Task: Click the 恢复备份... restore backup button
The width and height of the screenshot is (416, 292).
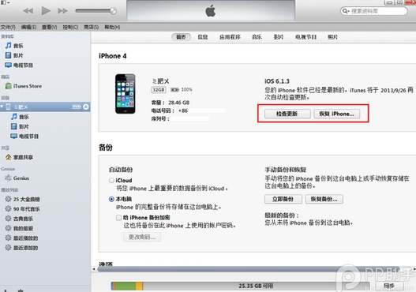Action: point(324,199)
